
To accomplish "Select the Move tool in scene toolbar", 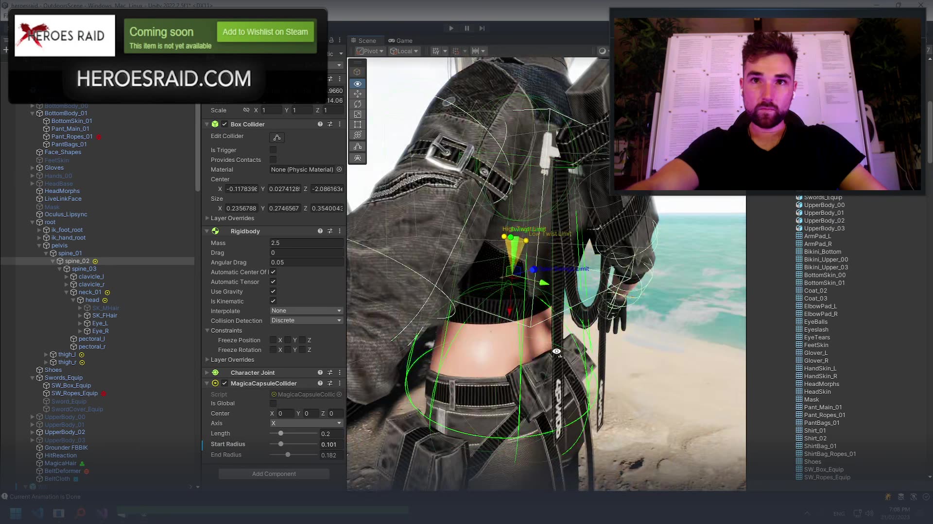I will pos(358,94).
